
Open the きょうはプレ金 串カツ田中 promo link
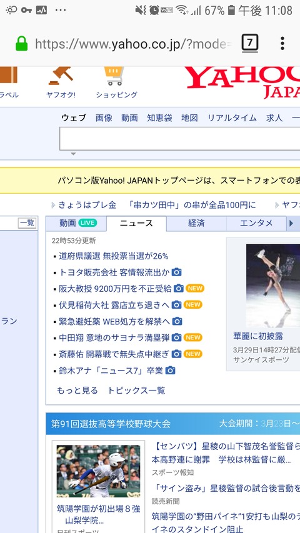click(157, 205)
